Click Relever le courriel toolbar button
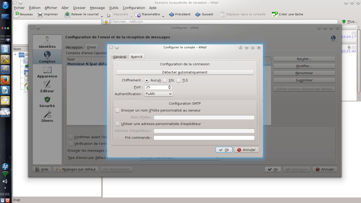Screen dimensions: 361x203 (x=82, y=14)
